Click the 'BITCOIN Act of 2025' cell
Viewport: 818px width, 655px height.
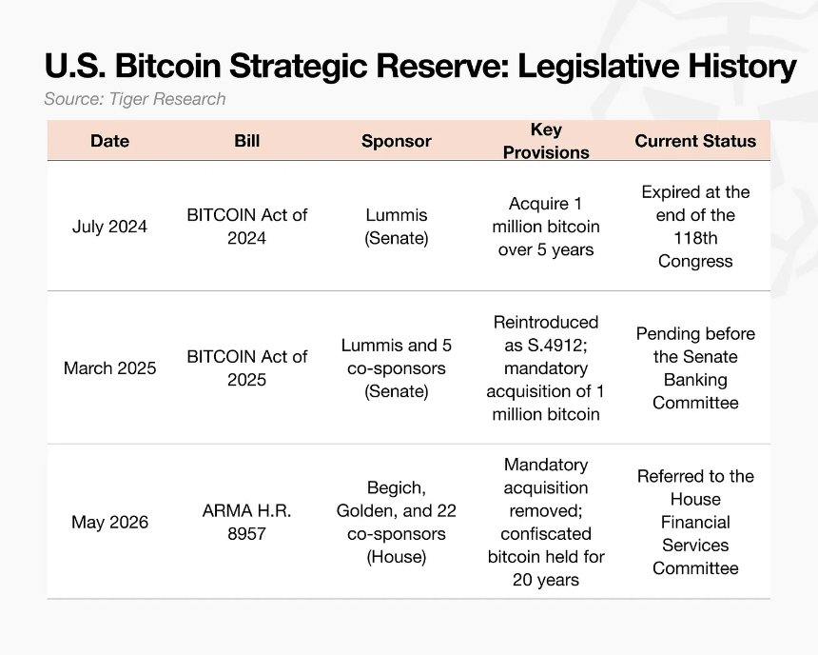(x=246, y=367)
